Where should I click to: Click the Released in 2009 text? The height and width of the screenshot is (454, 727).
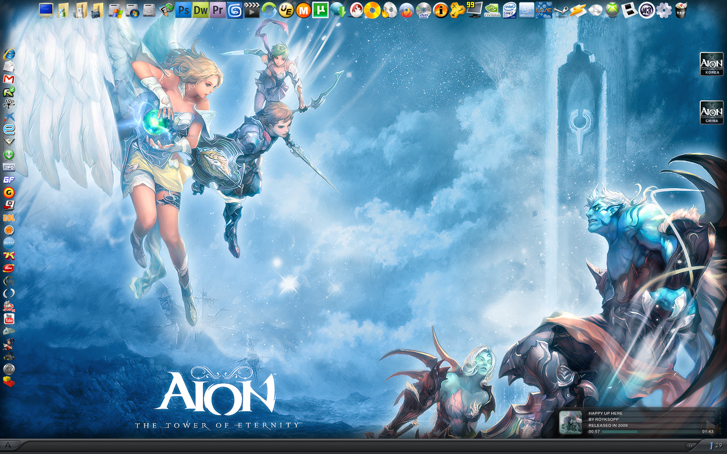(608, 425)
